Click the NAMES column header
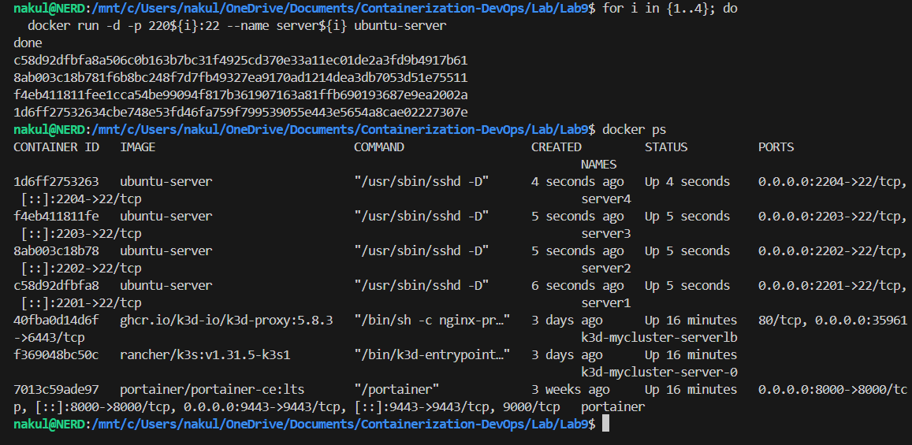Viewport: 912px width, 445px height. pyautogui.click(x=598, y=165)
